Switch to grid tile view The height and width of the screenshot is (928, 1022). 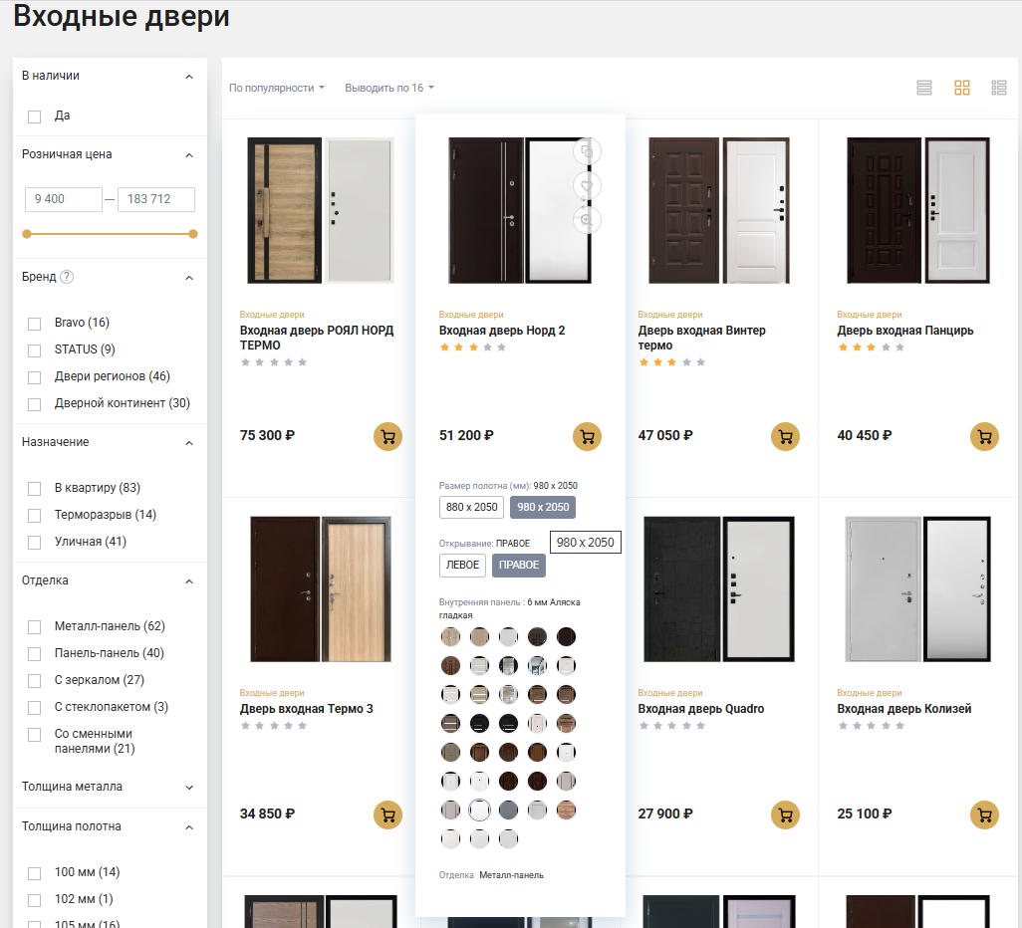(961, 88)
